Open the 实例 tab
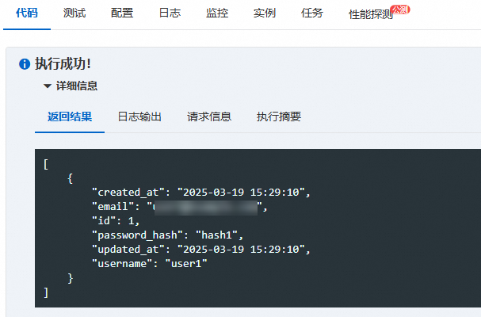 pyautogui.click(x=265, y=13)
